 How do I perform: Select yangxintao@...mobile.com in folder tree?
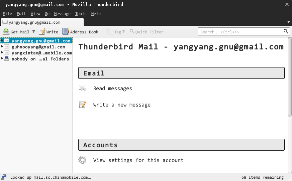[x=42, y=53]
